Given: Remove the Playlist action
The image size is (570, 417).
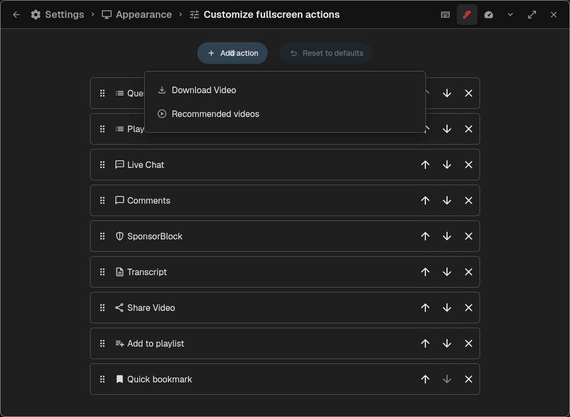Looking at the screenshot, I should (x=469, y=129).
